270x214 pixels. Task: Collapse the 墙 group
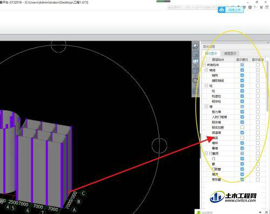[x=206, y=106]
